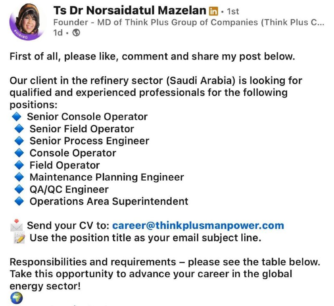Click the diamond bullet beside Console Operator
The height and width of the screenshot is (306, 334).
pyautogui.click(x=19, y=153)
